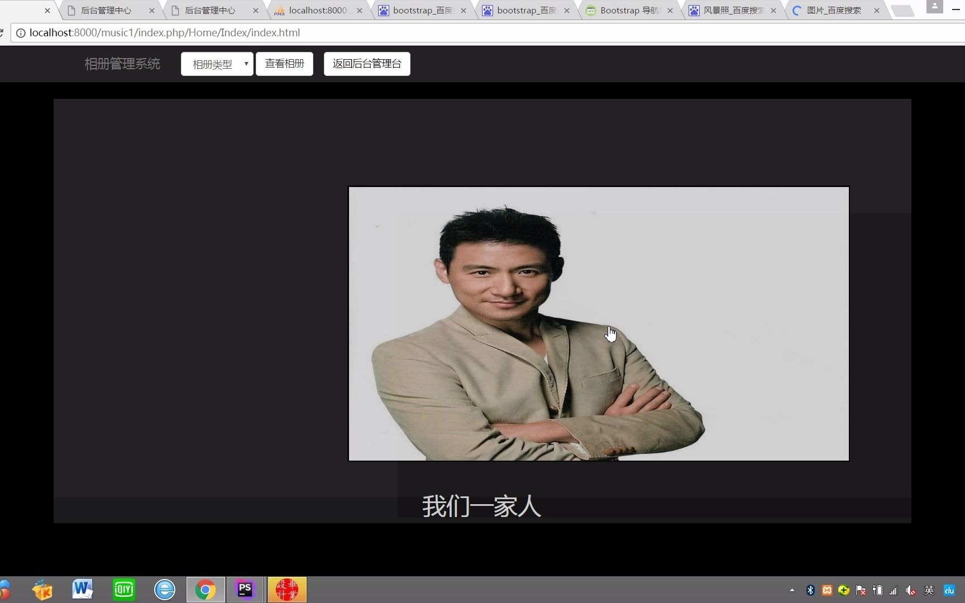Launch the iQIYI video player
Screen dimensions: 965x603
point(123,590)
